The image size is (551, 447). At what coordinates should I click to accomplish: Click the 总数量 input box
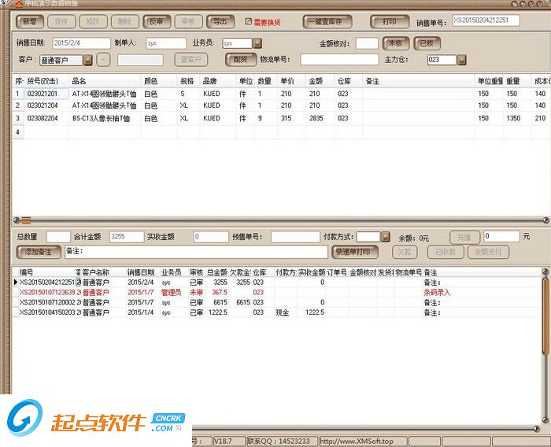click(58, 237)
